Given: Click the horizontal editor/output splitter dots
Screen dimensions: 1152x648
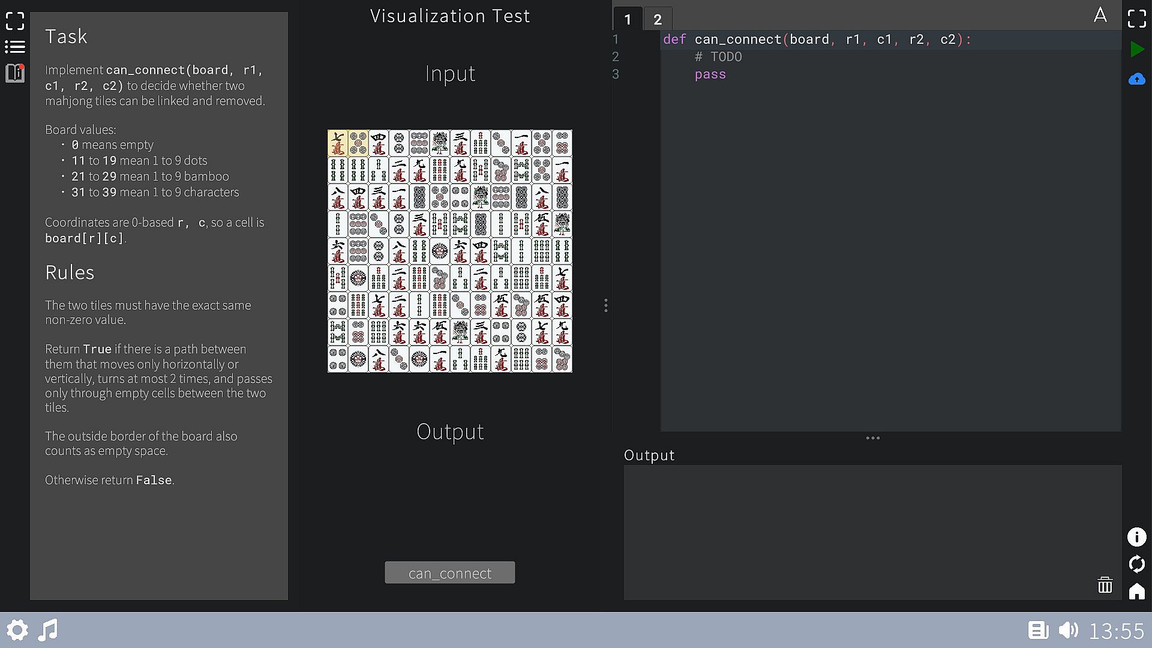Looking at the screenshot, I should click(x=872, y=438).
